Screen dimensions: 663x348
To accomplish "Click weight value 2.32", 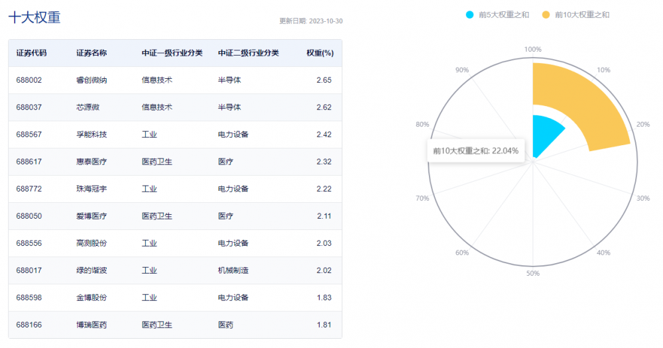I will (x=324, y=162).
